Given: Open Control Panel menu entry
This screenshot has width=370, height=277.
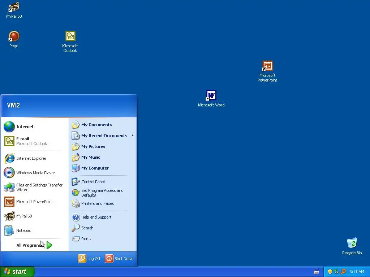Looking at the screenshot, I should click(x=103, y=182).
